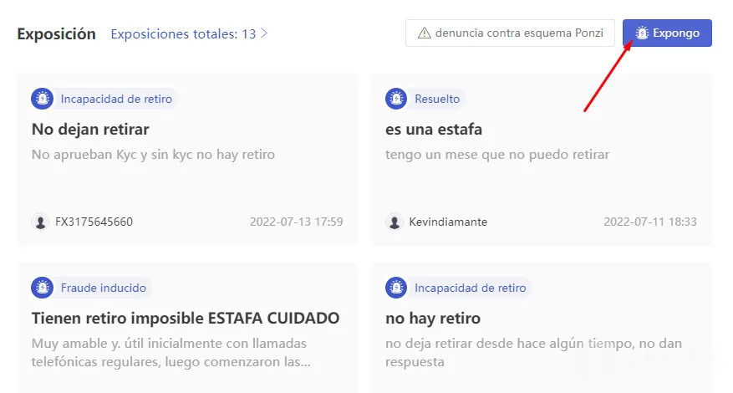Screen dimensions: 733x393
Task: Click timestamp 2022-07-13 17:59
Action: click(x=297, y=222)
